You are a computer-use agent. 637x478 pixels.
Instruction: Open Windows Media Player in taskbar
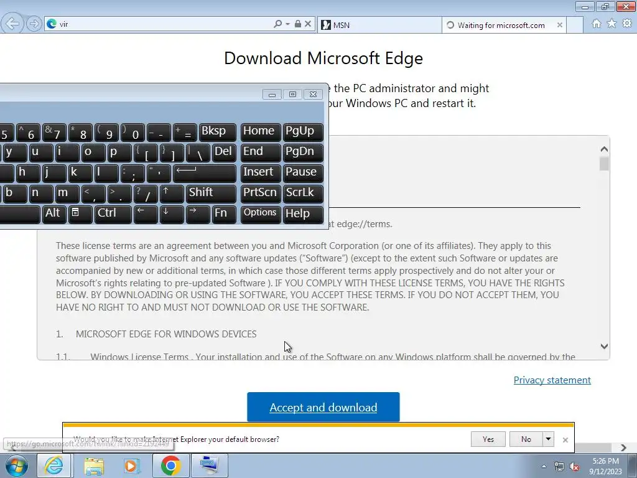pyautogui.click(x=132, y=466)
